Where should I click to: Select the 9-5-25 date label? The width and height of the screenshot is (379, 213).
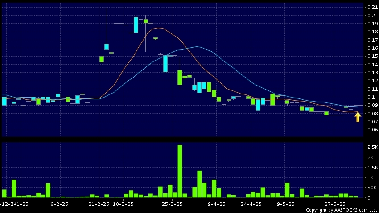click(x=286, y=204)
